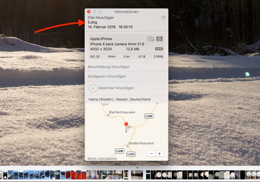Add a description in 'Beschreibung hinzufügen' field

pyautogui.click(x=109, y=67)
